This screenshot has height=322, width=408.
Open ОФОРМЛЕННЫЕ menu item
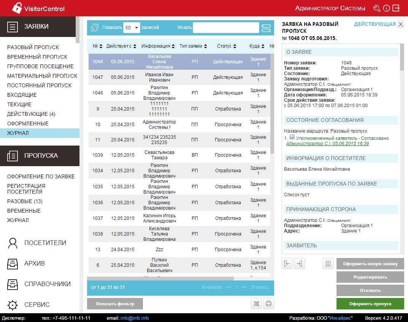pos(28,123)
